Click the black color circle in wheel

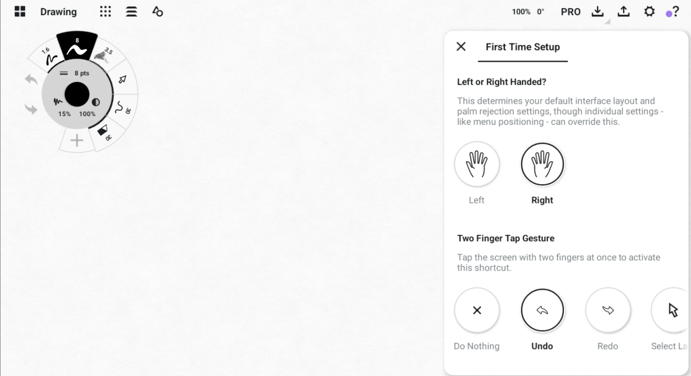click(77, 95)
